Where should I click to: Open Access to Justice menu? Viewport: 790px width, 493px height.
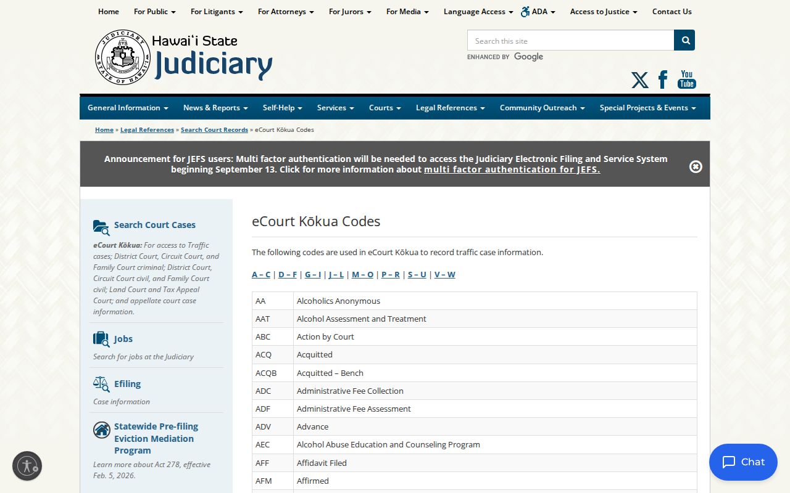pyautogui.click(x=604, y=12)
